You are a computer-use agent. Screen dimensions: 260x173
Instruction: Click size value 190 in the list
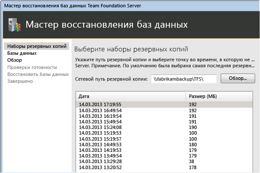tap(193, 127)
